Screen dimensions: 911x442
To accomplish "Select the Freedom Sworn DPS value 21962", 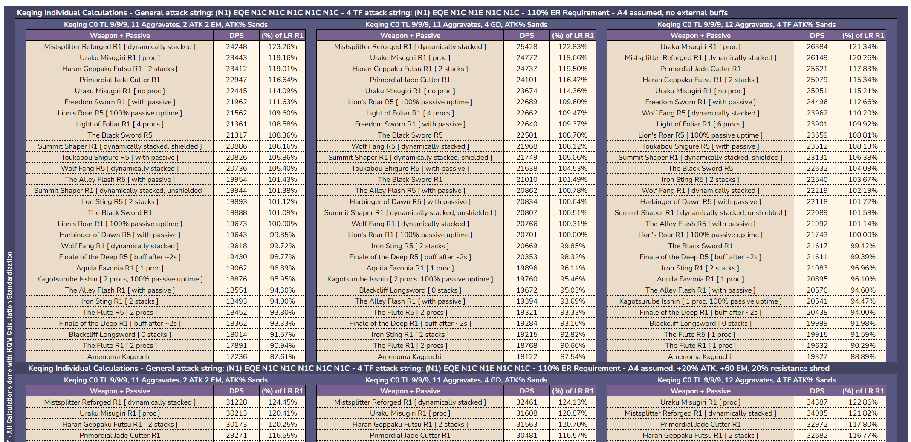I will (236, 102).
